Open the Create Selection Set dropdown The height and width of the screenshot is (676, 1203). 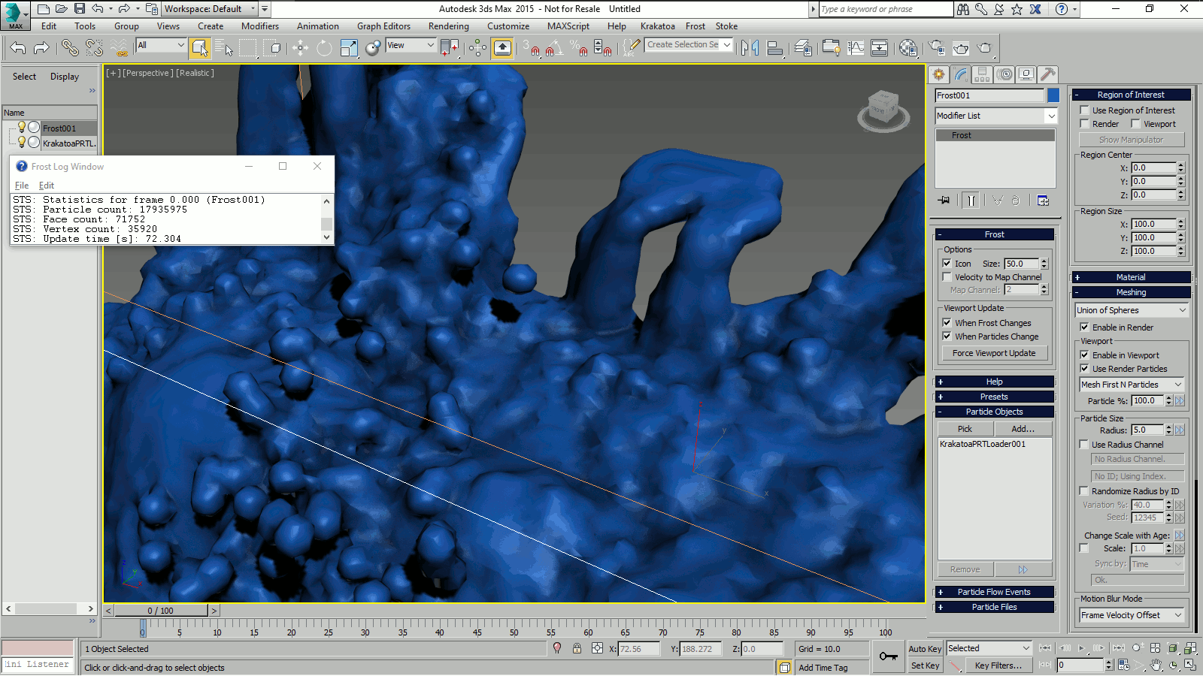[689, 45]
